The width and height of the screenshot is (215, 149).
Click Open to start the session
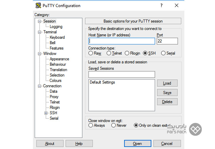138,144
